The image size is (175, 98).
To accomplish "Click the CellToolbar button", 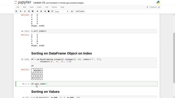I will click(80, 11).
